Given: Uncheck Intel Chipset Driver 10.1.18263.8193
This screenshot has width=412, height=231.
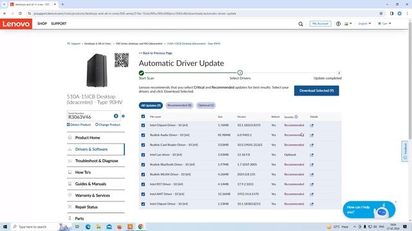Looking at the screenshot, I should coord(143,126).
